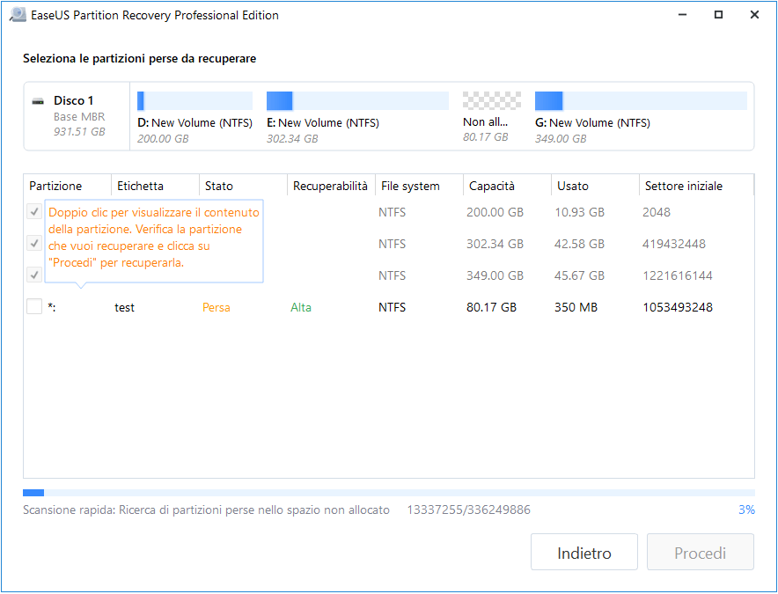Click the 'test' label cell
The height and width of the screenshot is (594, 778).
click(x=125, y=307)
